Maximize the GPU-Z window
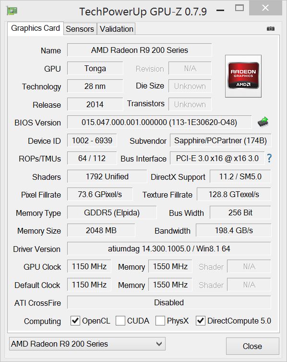Screen dimensions: 287x362 click(x=239, y=8)
